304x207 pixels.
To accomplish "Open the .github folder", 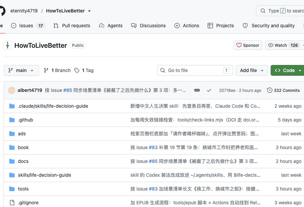I will point(26,120).
